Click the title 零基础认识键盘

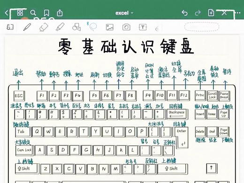click(126, 46)
